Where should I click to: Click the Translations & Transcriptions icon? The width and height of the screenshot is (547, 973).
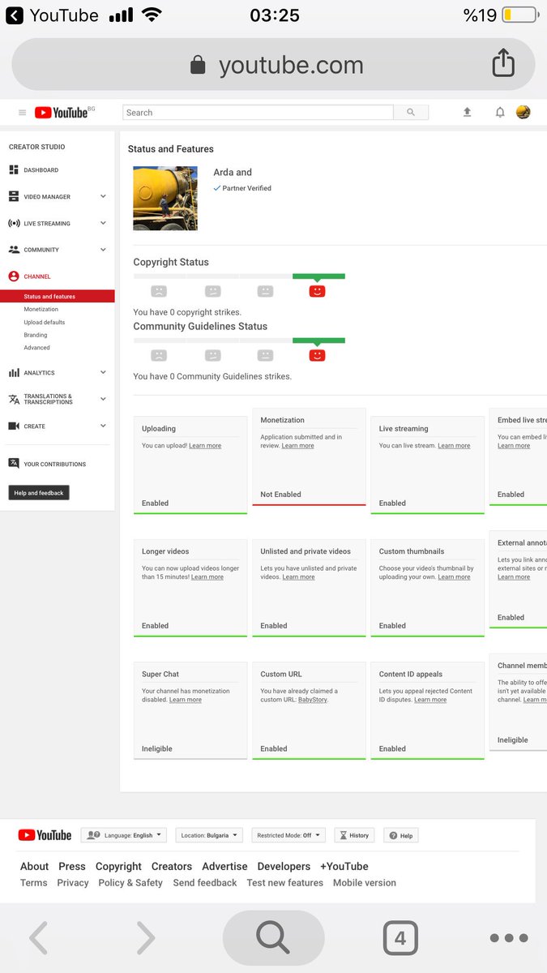[x=14, y=399]
